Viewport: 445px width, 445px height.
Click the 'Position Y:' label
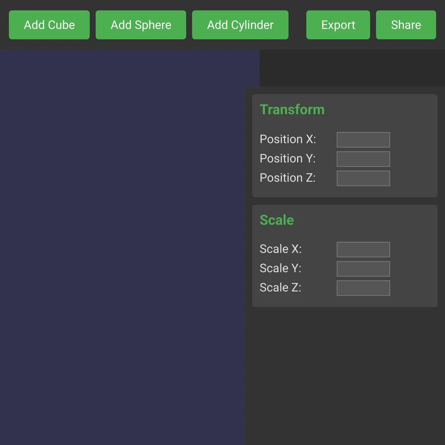pos(288,158)
